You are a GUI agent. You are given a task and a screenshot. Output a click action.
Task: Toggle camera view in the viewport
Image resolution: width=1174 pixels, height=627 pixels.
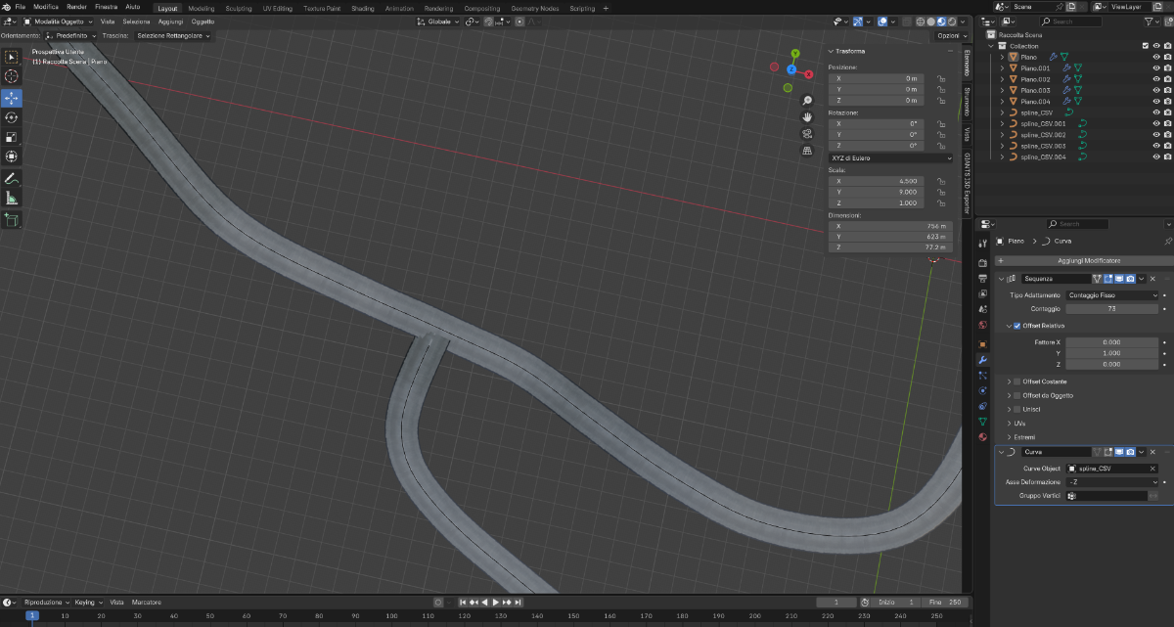807,134
